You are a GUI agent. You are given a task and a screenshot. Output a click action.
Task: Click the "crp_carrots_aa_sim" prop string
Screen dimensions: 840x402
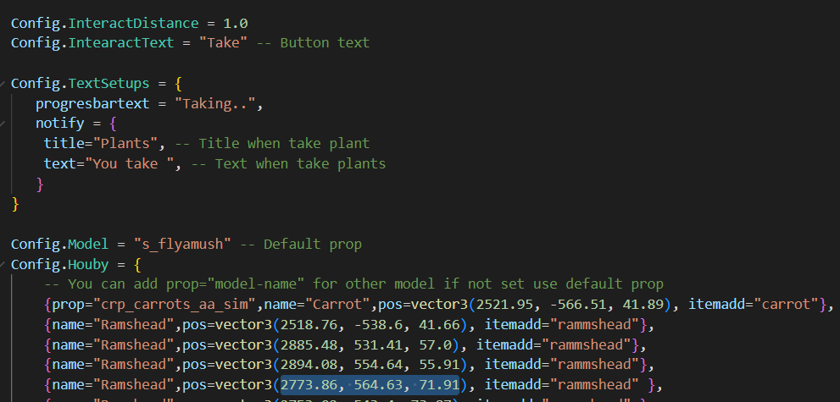pos(175,305)
